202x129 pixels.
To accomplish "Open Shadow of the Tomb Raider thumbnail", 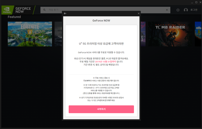I will pyautogui.click(x=170, y=34).
